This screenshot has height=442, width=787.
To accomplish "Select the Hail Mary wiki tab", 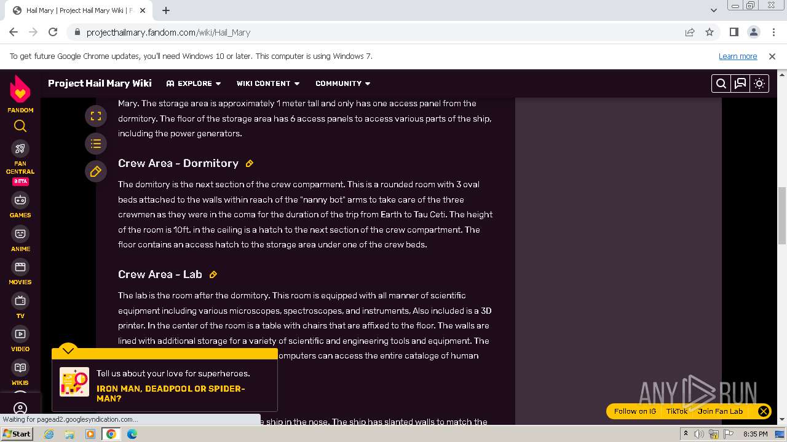I will (x=80, y=10).
